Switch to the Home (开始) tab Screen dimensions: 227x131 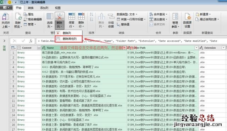pyautogui.click(x=18, y=8)
